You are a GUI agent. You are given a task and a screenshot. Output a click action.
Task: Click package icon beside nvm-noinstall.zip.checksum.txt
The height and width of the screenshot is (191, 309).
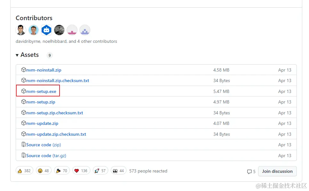pyautogui.click(x=23, y=80)
